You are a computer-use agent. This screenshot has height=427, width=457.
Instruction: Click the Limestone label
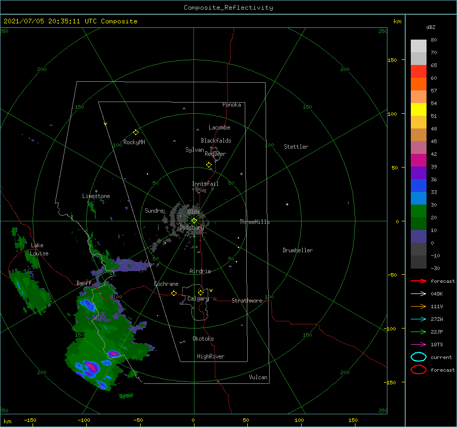[x=96, y=196]
